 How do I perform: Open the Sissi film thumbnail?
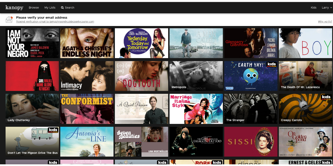251,142
